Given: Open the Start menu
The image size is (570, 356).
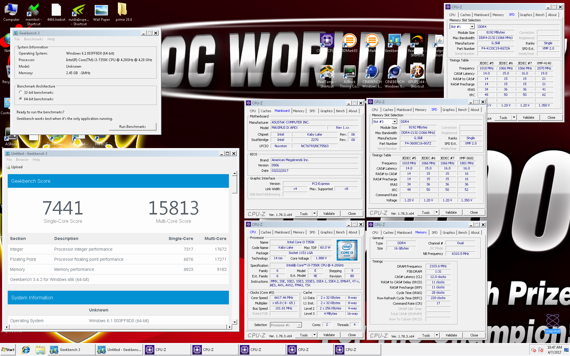Looking at the screenshot, I should click(x=8, y=350).
